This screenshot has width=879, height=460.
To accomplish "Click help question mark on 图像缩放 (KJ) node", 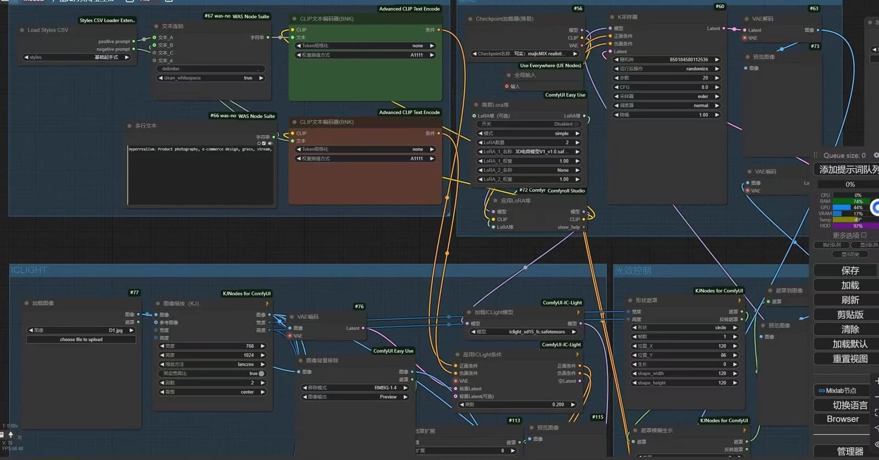I will click(x=267, y=304).
